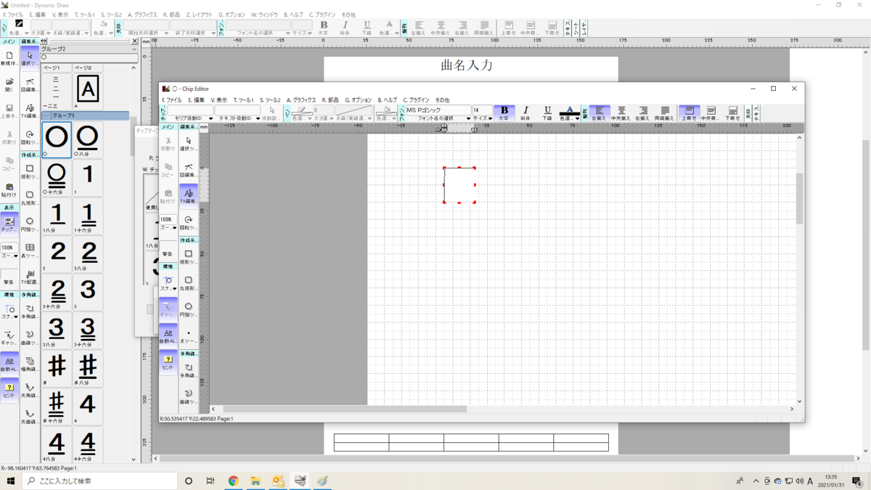This screenshot has height=490, width=871.
Task: Select the TX編集 tool in Chip Editor
Action: coord(188,195)
